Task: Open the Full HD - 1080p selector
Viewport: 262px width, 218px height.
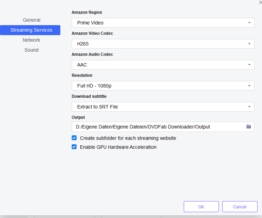Action: pos(159,86)
